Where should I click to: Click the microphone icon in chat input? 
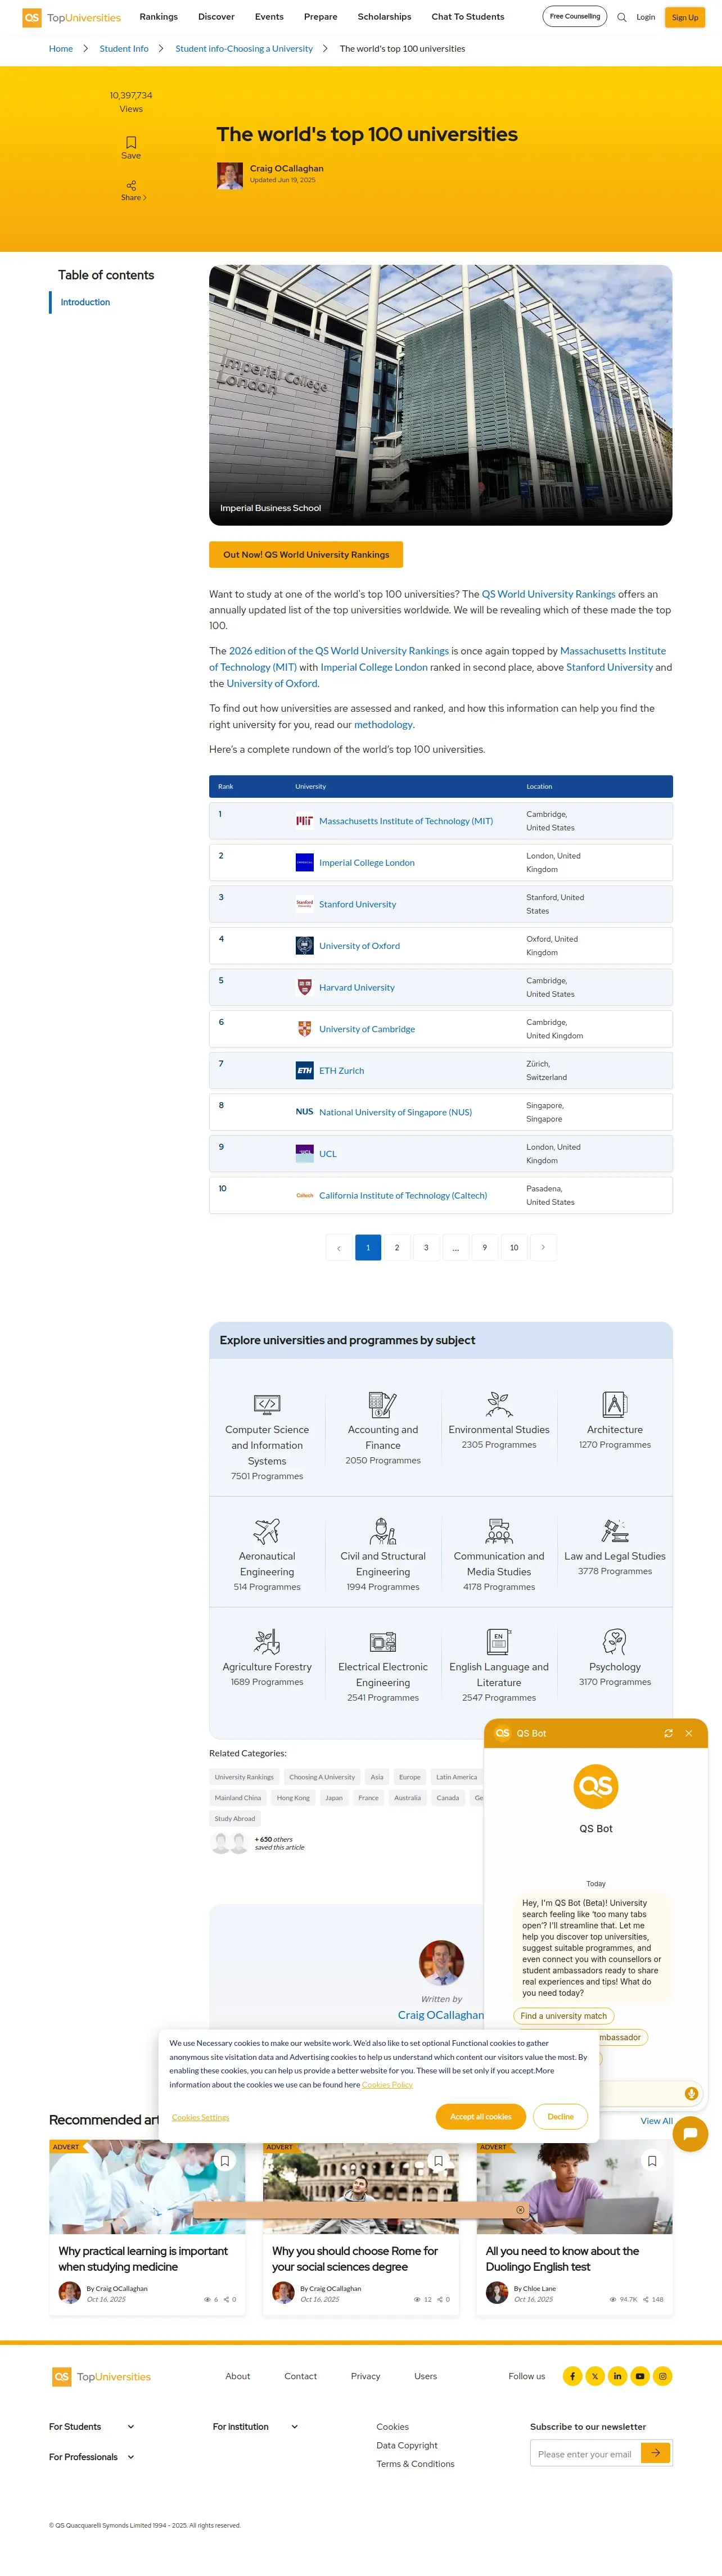pos(690,2093)
